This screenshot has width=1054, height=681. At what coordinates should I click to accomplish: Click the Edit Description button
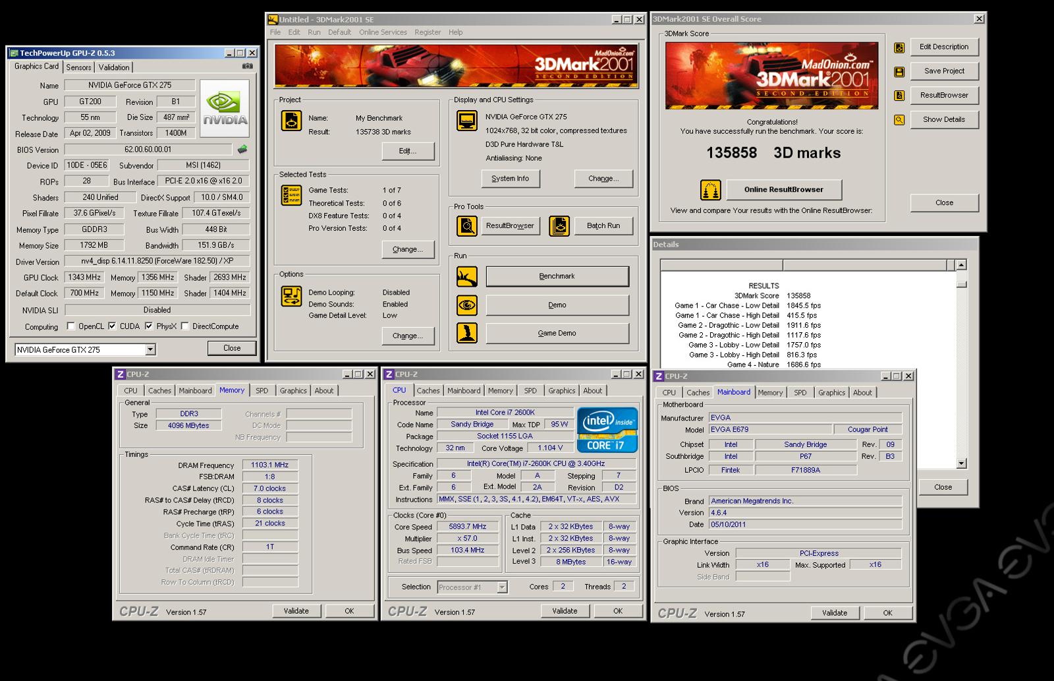(944, 47)
